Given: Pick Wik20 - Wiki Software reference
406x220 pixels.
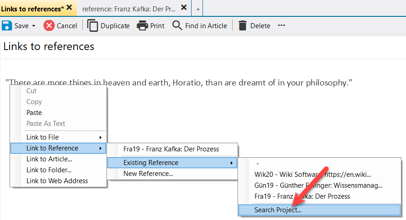Looking at the screenshot, I should (313, 174).
